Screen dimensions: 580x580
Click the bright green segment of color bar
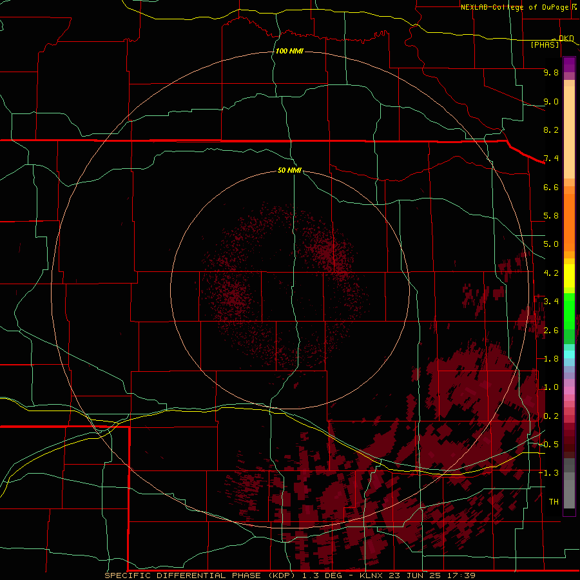[569, 311]
